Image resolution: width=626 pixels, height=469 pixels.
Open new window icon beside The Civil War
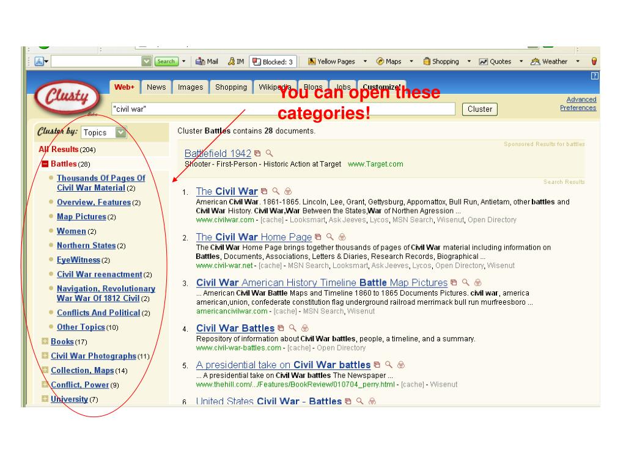264,191
